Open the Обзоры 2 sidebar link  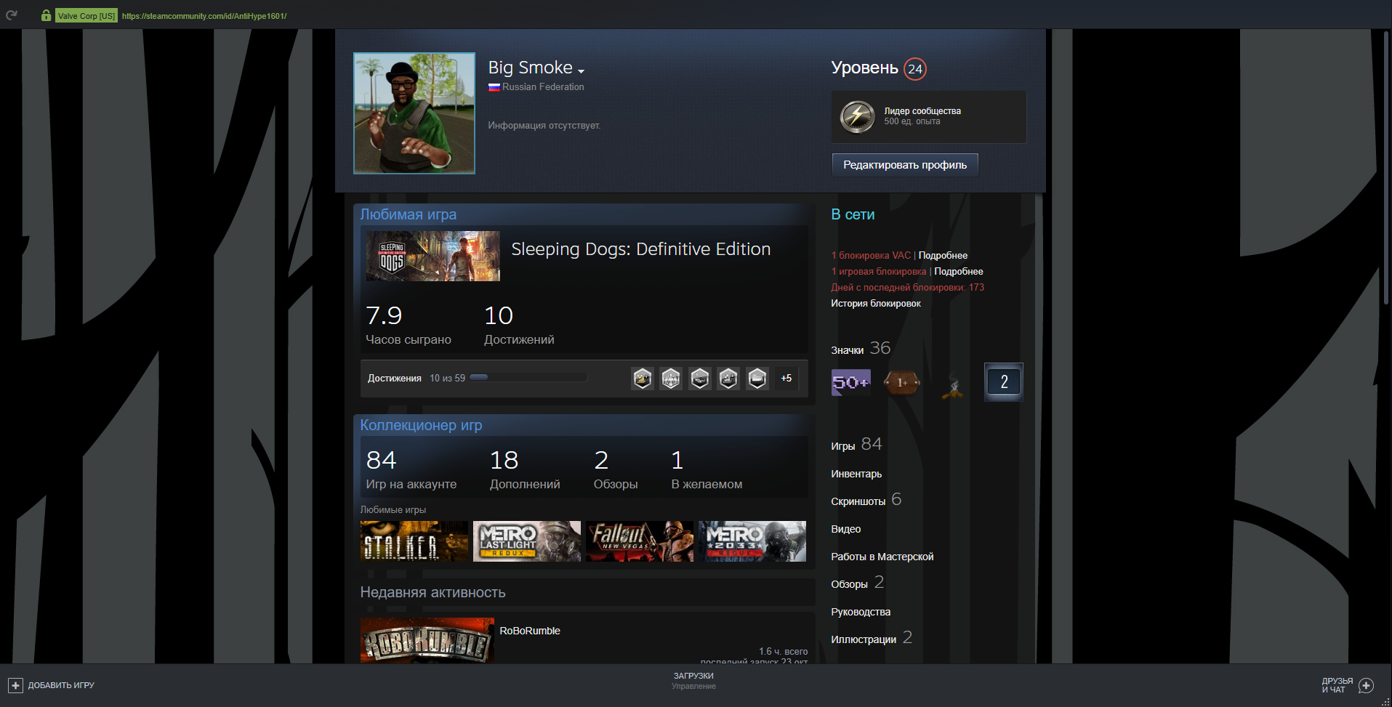(858, 583)
